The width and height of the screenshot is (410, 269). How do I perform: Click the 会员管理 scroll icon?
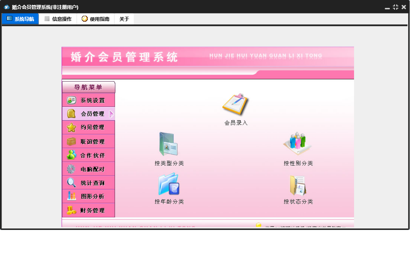71,114
